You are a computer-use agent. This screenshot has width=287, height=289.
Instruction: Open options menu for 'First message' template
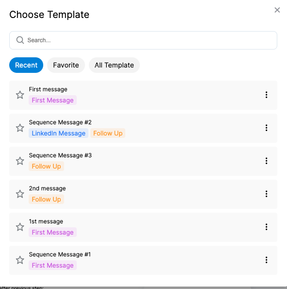(266, 95)
